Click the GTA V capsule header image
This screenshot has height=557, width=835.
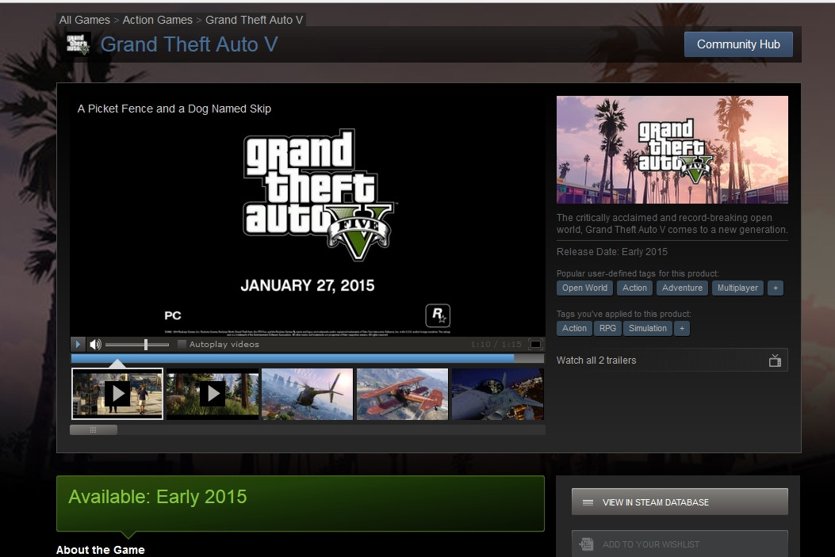(x=672, y=150)
